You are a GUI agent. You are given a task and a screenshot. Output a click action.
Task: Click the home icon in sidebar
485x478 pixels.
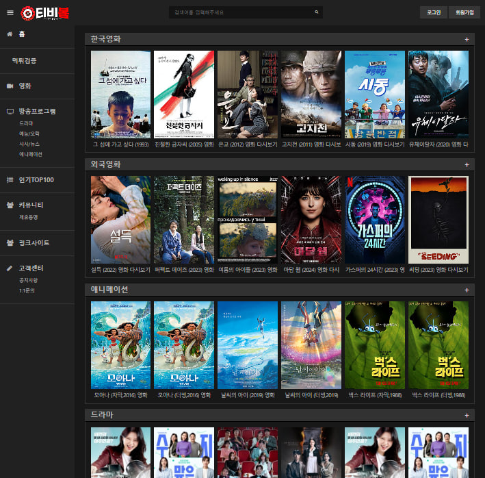point(10,34)
